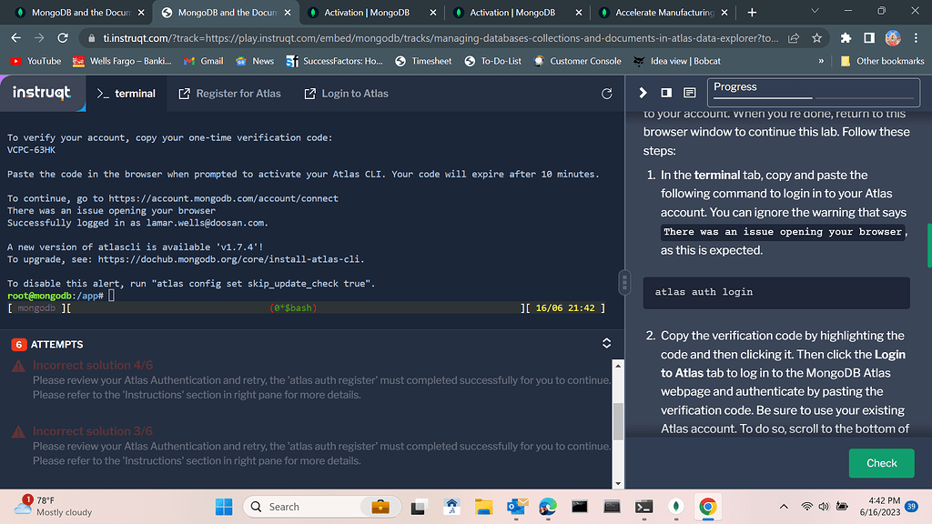
Task: Click the split-panel layout icon
Action: pyautogui.click(x=666, y=93)
